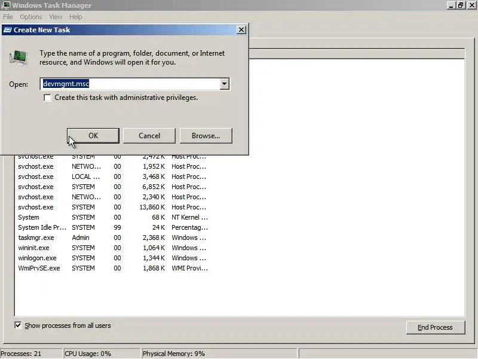Open the View menu
Screen dimensions: 478x359
(56, 17)
